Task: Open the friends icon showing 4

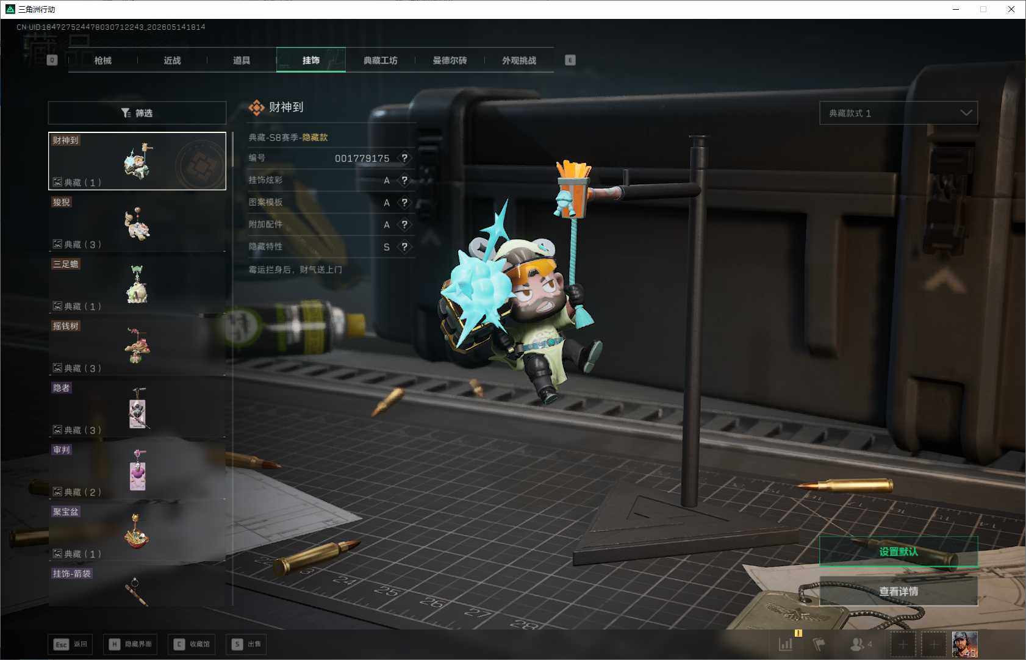Action: pyautogui.click(x=861, y=644)
